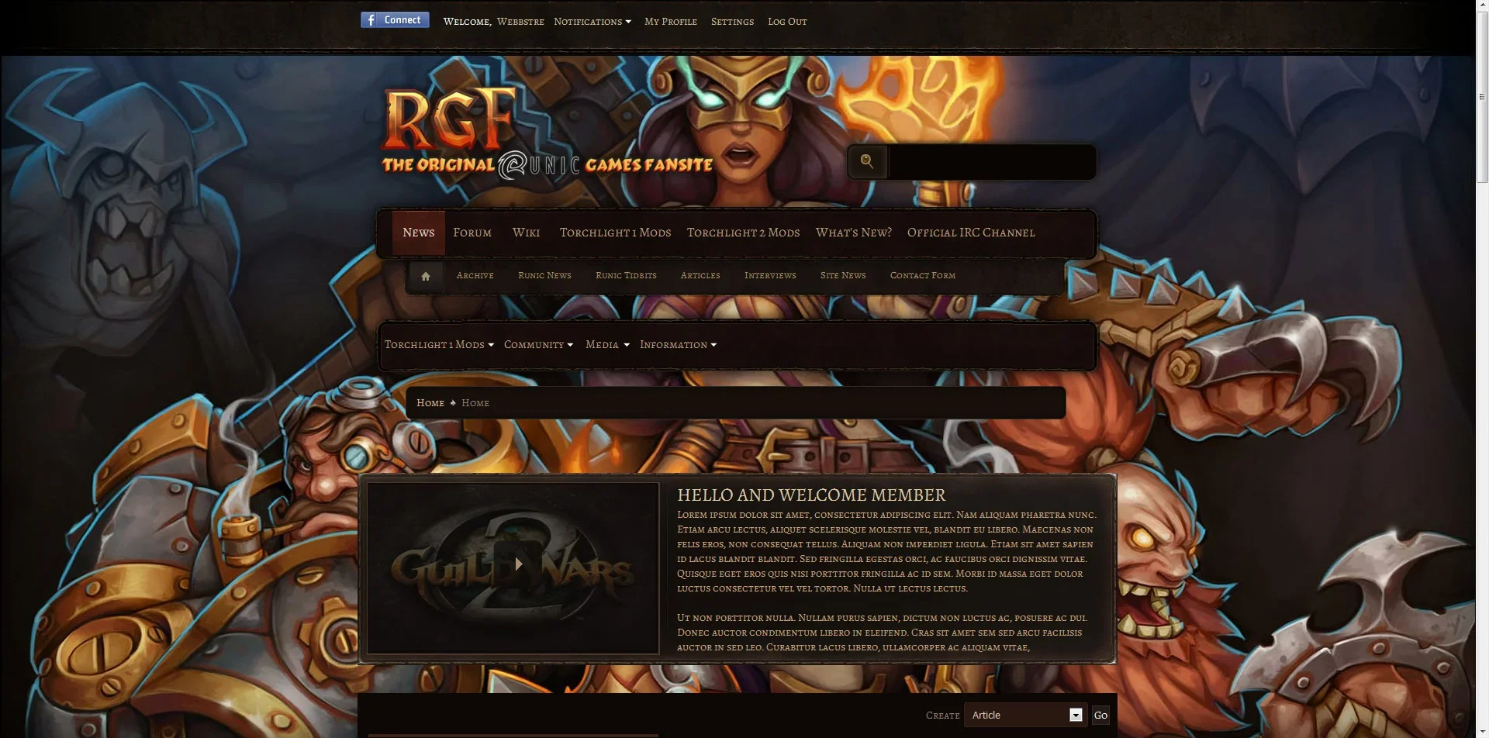Open Runic News submenu link
1489x738 pixels.
[x=544, y=275]
